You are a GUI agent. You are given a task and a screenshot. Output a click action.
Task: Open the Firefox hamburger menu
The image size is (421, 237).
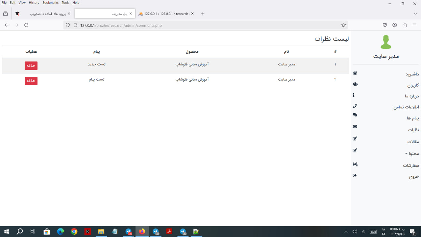point(414,25)
